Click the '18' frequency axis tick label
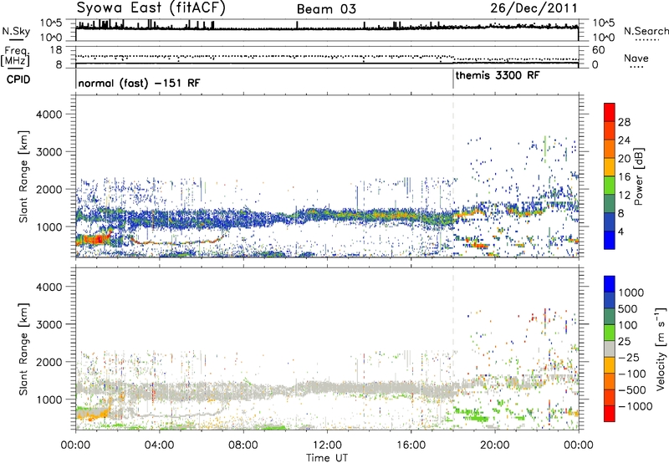Image resolution: width=669 pixels, height=463 pixels. (x=56, y=50)
